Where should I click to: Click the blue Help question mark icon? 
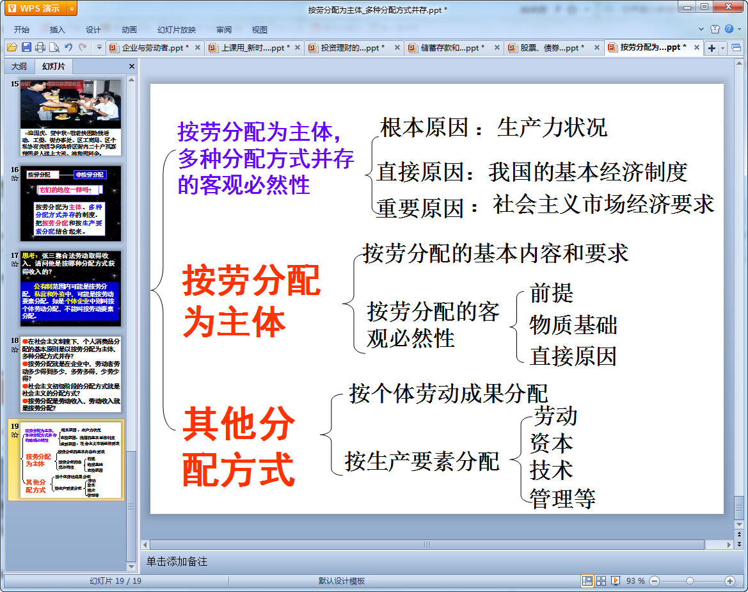729,29
